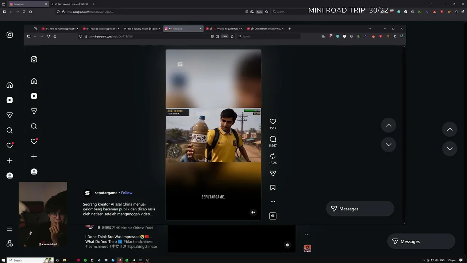Click the outer window's next reel arrow
Image resolution: width=467 pixels, height=263 pixels.
(x=449, y=149)
